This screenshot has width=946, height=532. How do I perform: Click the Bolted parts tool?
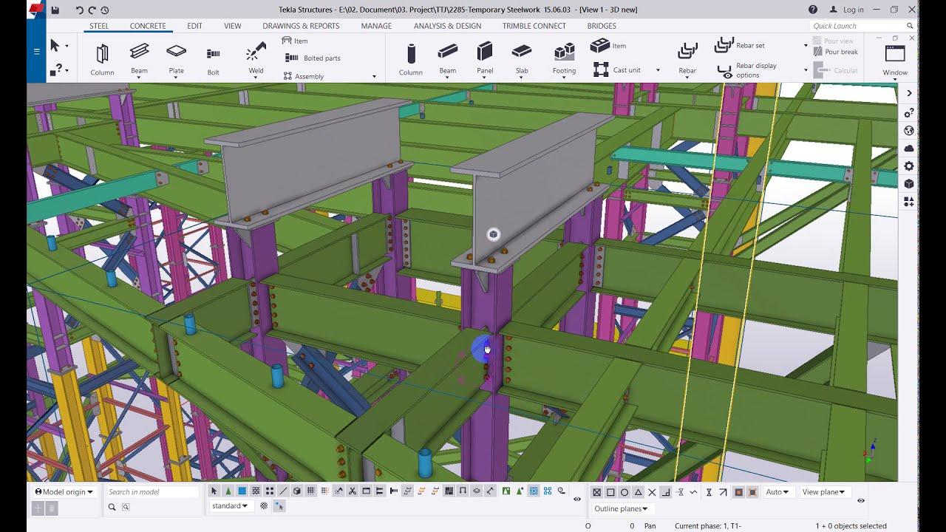[x=314, y=58]
